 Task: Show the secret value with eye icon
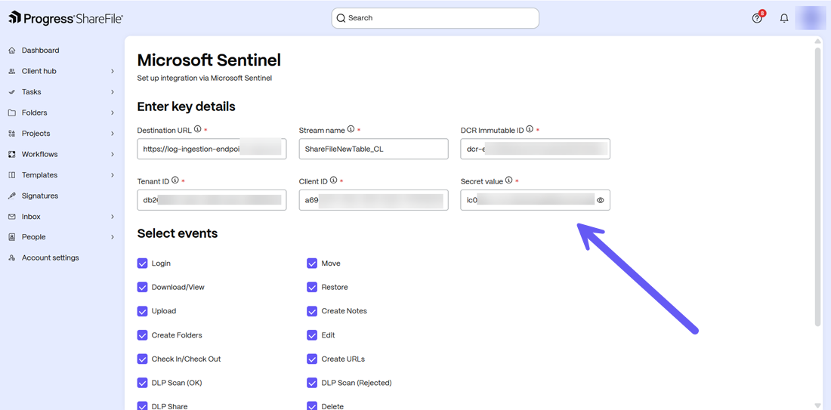pyautogui.click(x=601, y=200)
